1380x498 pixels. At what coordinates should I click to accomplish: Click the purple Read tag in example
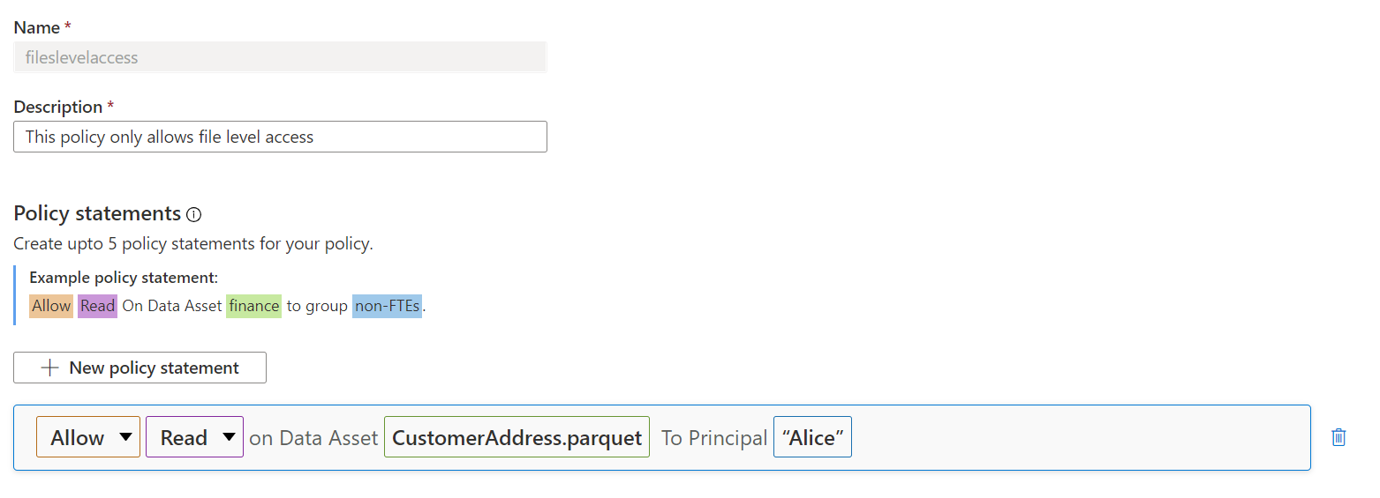(x=97, y=306)
